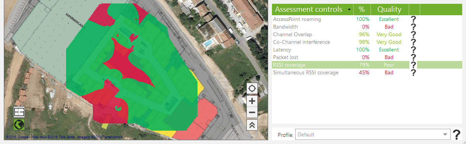Click the 98% Co-Channel interference value
This screenshot has width=466, height=144.
pyautogui.click(x=364, y=42)
